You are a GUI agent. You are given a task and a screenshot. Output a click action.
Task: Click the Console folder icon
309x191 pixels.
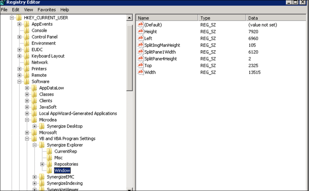coord(26,30)
